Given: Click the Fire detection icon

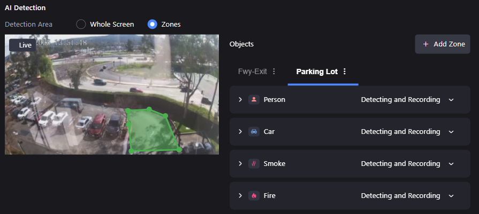Looking at the screenshot, I should tap(254, 195).
